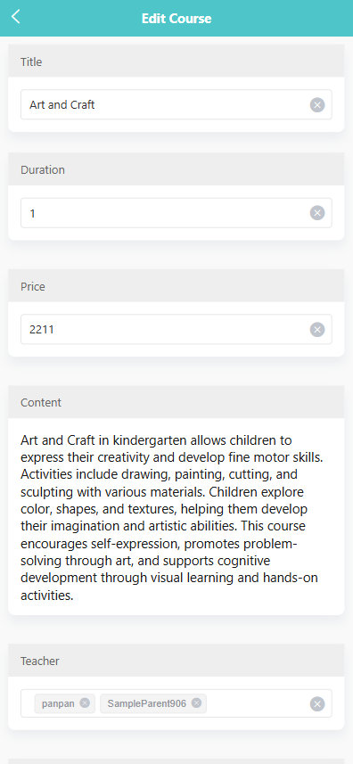Screen dimensions: 353x764
Task: Select the panpan tag label
Action: point(58,703)
